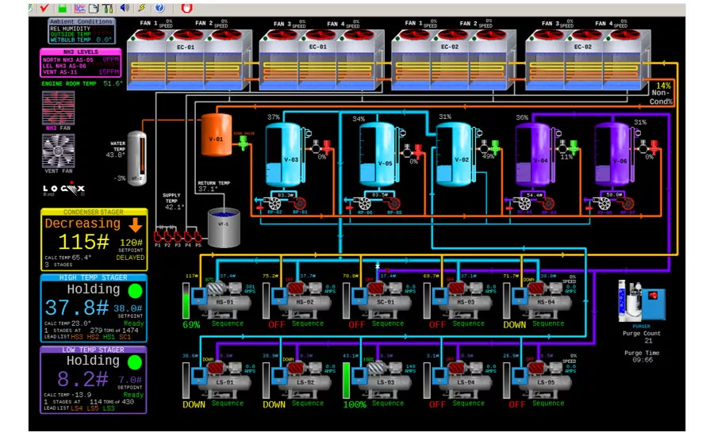
Task: Click Sequence link under LS-05
Action: tap(548, 403)
